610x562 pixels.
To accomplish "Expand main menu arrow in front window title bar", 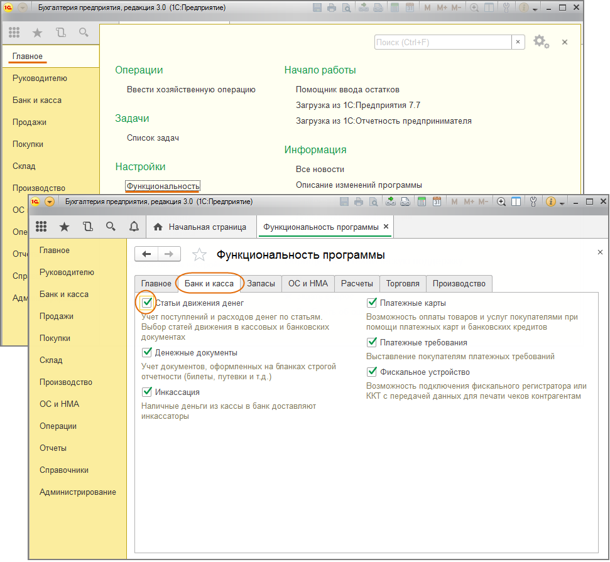I will 50,202.
